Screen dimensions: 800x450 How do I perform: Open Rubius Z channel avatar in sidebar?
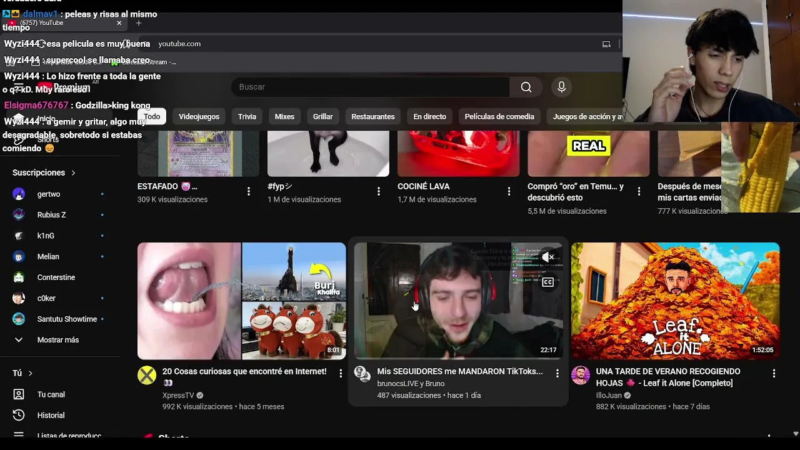pos(19,215)
